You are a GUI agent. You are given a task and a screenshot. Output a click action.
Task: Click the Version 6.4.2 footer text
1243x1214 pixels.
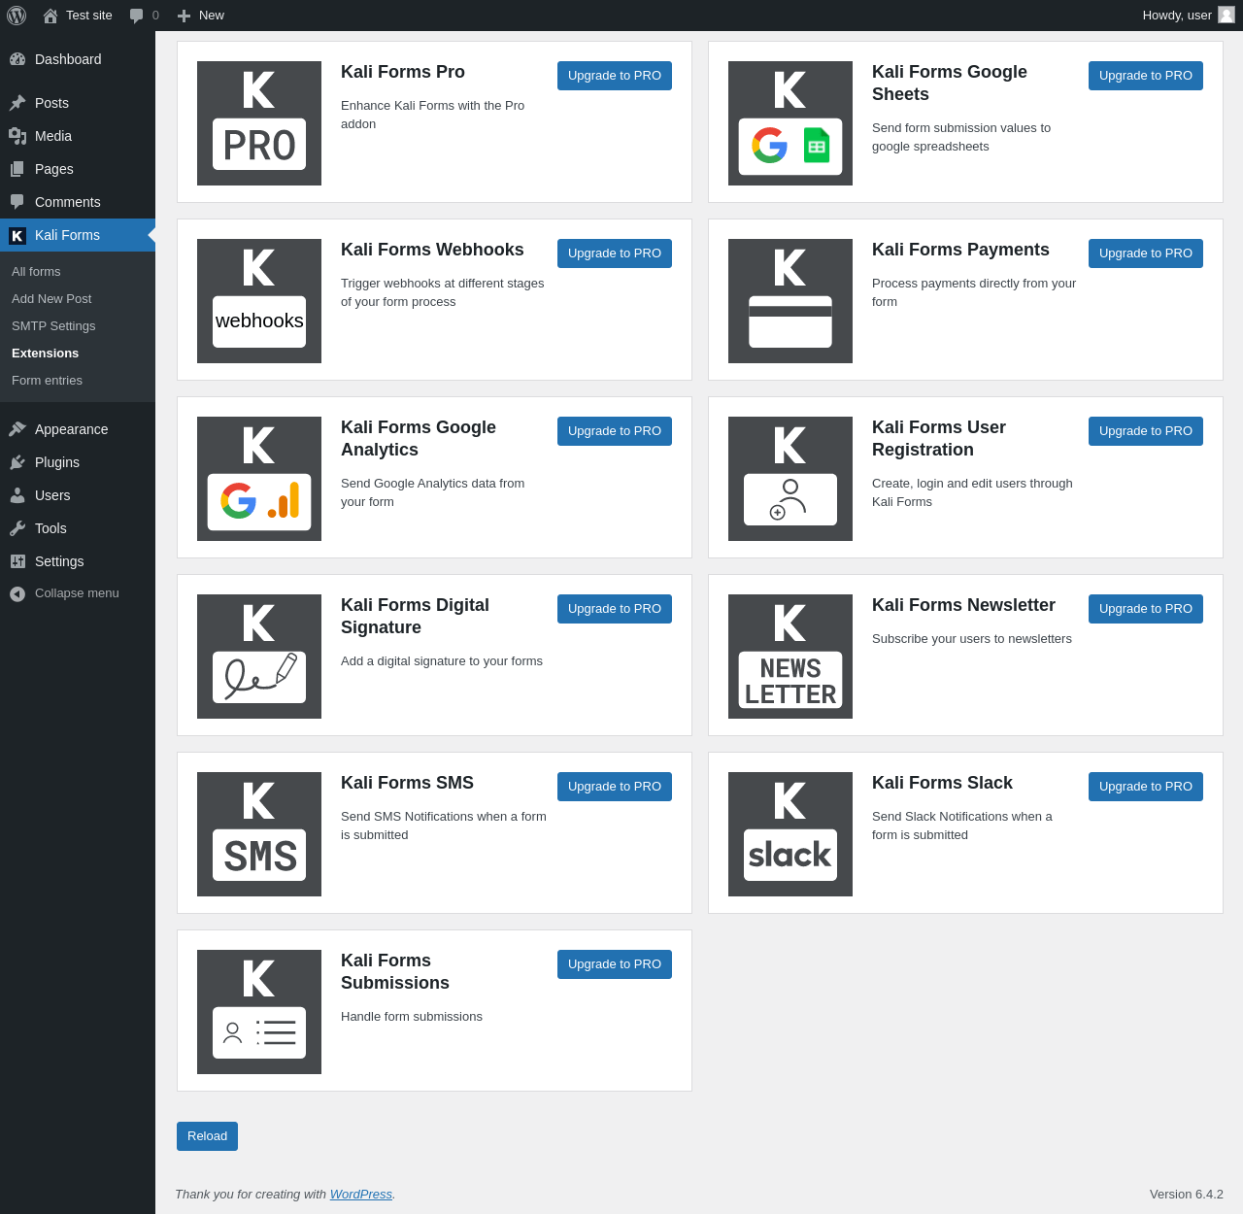click(x=1187, y=1195)
